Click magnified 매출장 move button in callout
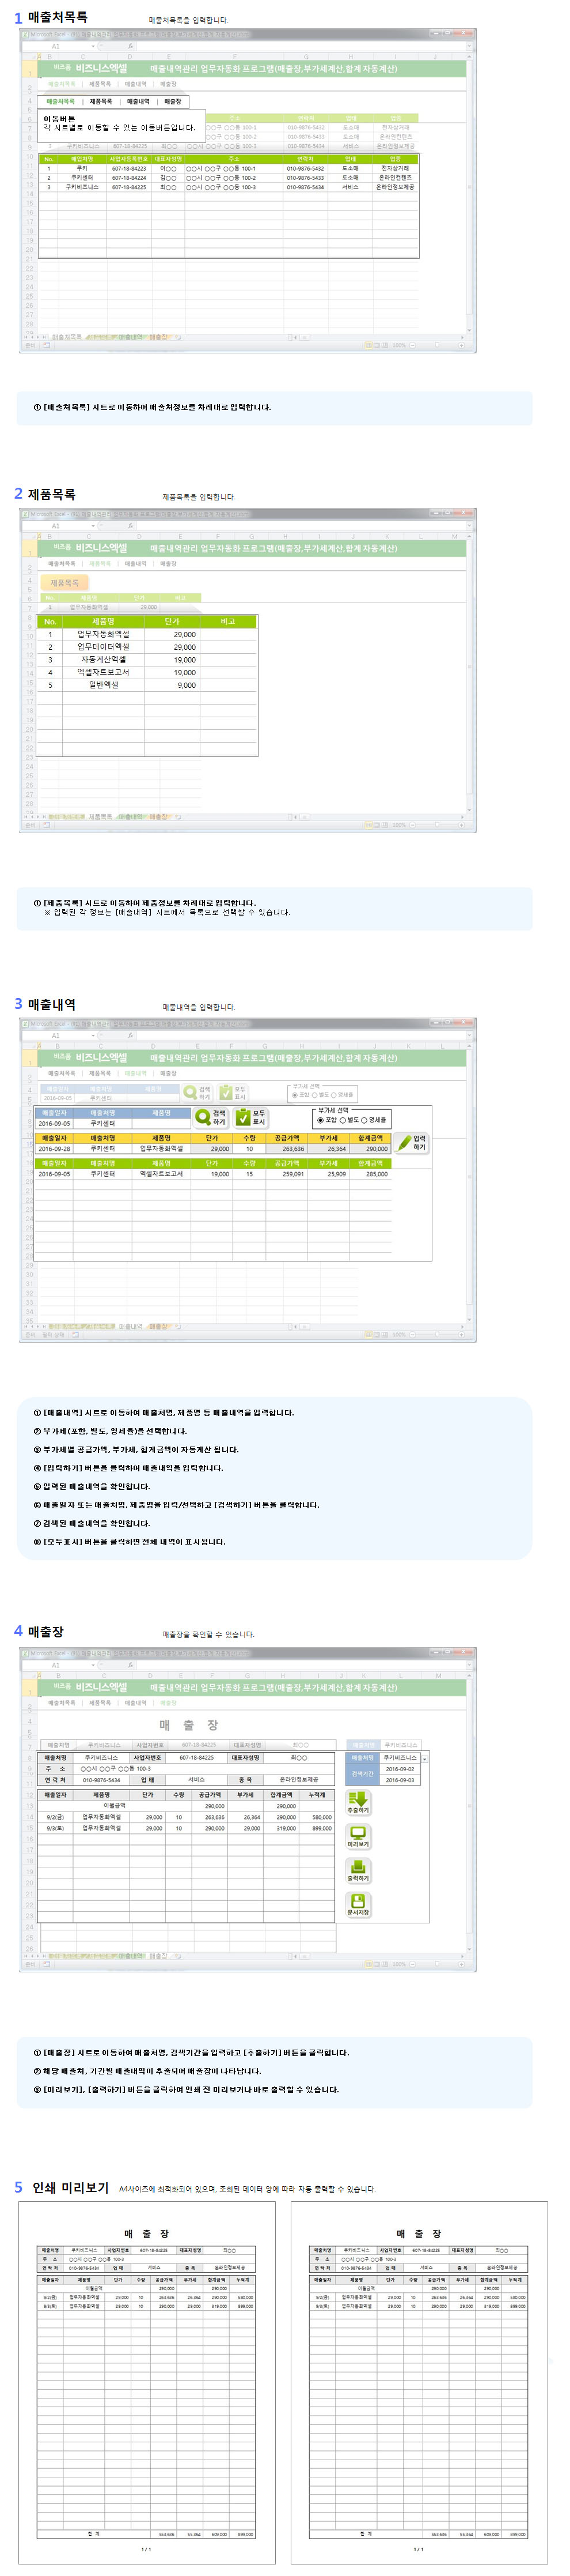570x2576 pixels. pyautogui.click(x=174, y=102)
